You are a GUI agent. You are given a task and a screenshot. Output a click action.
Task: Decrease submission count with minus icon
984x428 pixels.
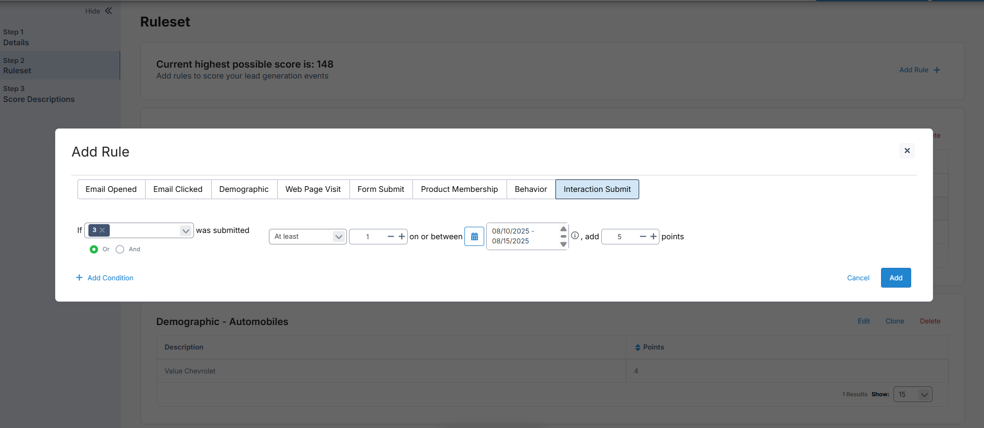pyautogui.click(x=391, y=237)
